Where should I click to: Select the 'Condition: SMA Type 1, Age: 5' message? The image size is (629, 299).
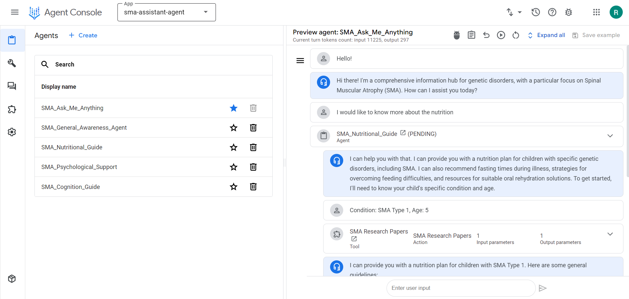[473, 210]
